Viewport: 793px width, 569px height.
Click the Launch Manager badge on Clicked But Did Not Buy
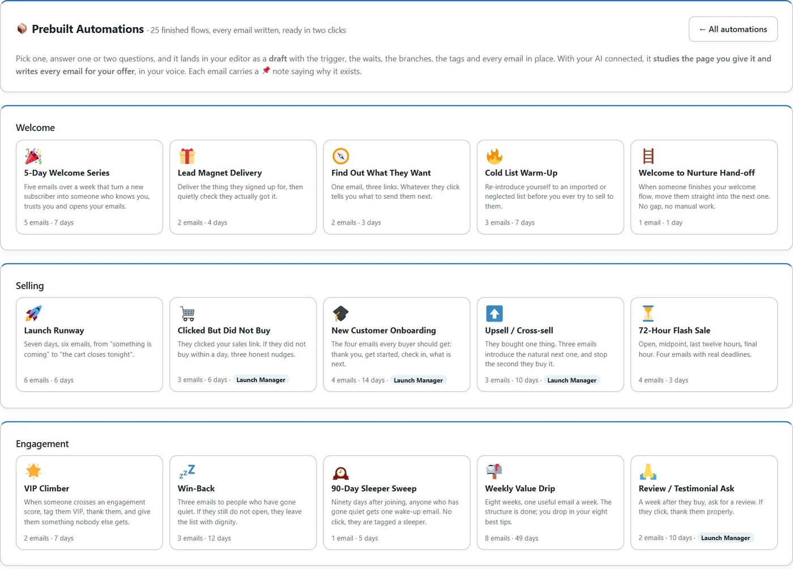261,380
